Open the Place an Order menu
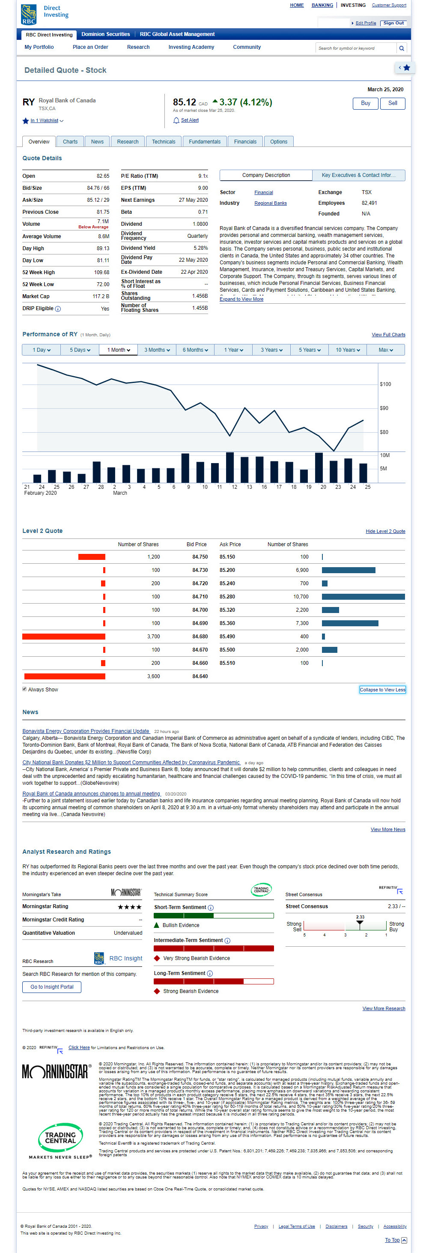Screen dimensions: 426x1253 point(90,47)
